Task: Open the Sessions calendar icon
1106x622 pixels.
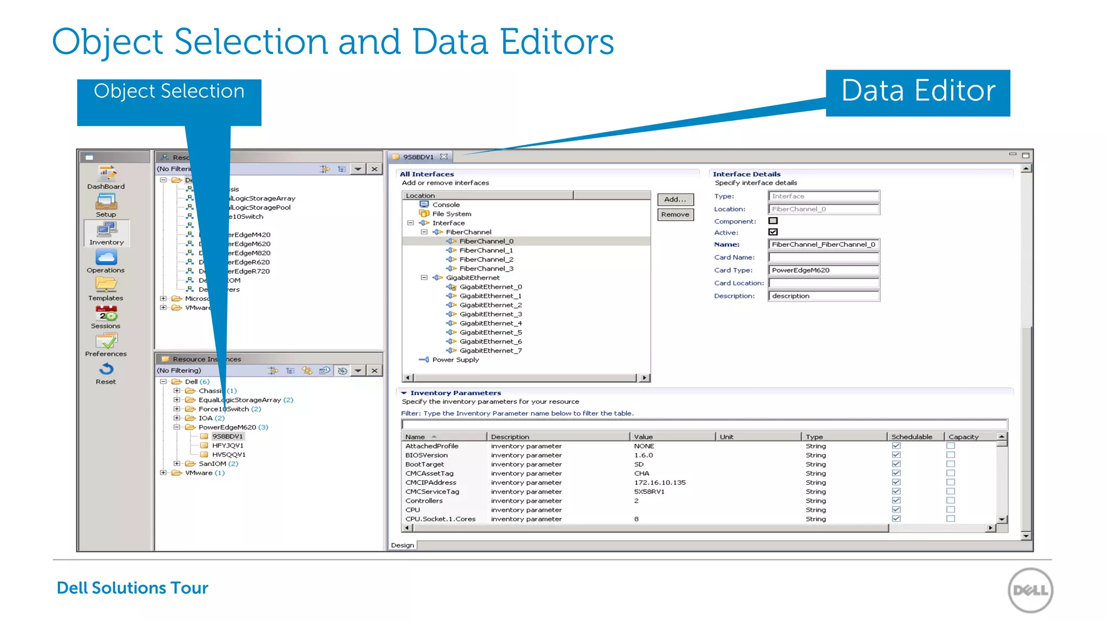Action: pos(106,313)
